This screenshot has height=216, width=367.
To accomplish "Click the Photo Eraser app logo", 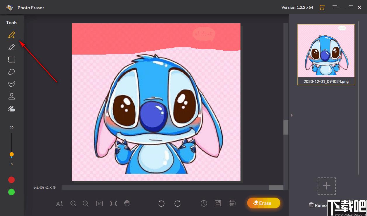I will point(10,8).
